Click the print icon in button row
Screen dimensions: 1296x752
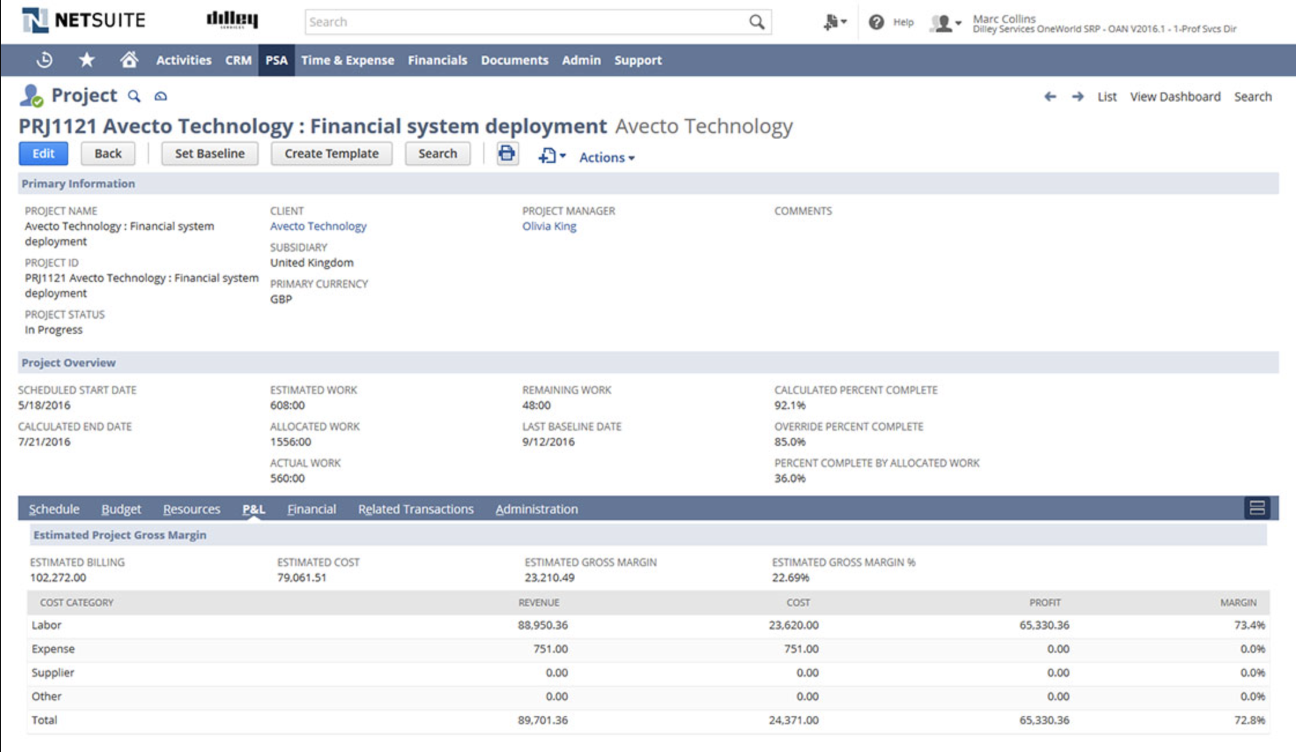click(507, 154)
